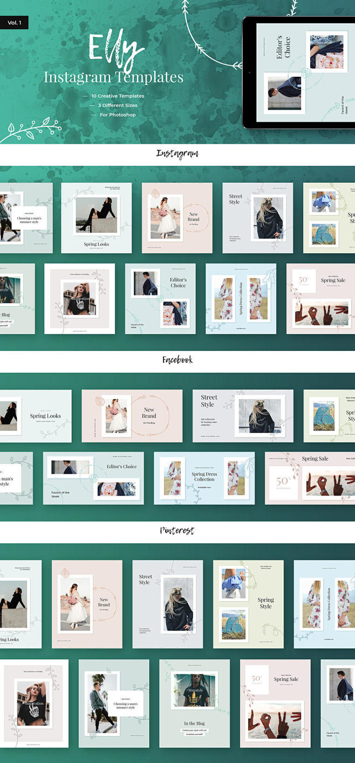
Task: Open the Pinterest In the Blog pin
Action: pyautogui.click(x=194, y=704)
